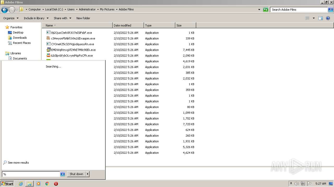Select the 7,720 KB size cell

point(188,124)
